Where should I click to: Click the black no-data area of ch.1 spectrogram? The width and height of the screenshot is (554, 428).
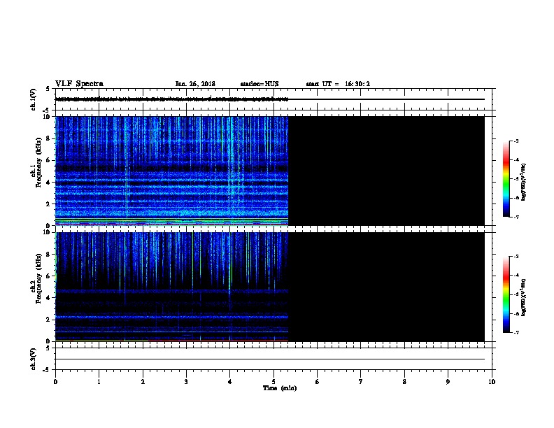[387, 171]
